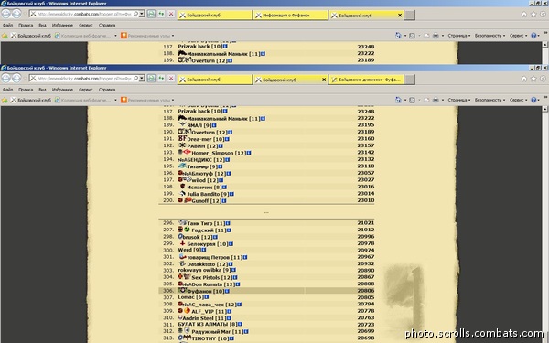Screen dimensions: 549x343
Task: Open info icon beside Sex Pistols [12]
Action: [235, 277]
